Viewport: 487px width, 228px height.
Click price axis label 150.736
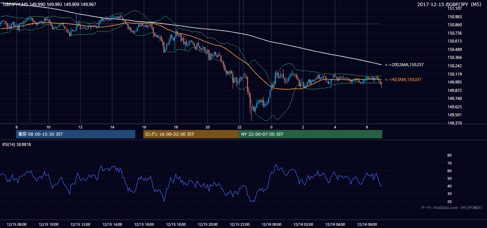pyautogui.click(x=455, y=33)
